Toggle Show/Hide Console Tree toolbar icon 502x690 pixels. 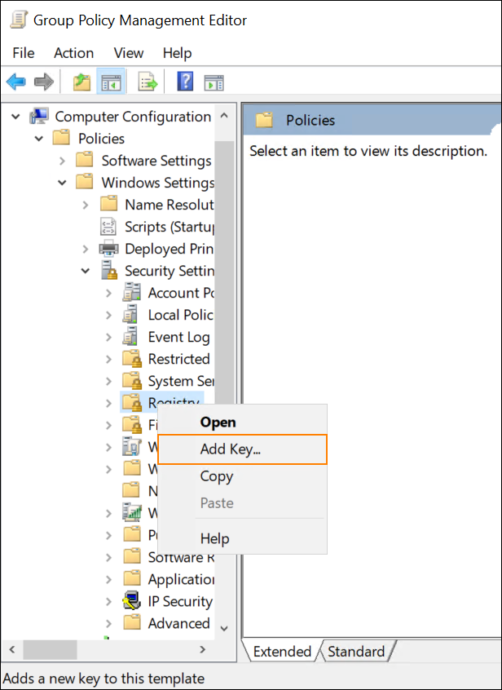[x=110, y=82]
